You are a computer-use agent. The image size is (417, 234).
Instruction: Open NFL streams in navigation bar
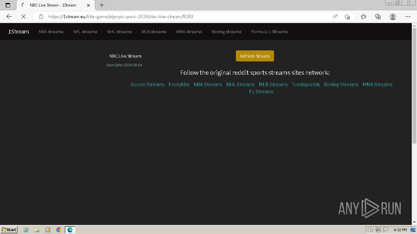coord(85,32)
